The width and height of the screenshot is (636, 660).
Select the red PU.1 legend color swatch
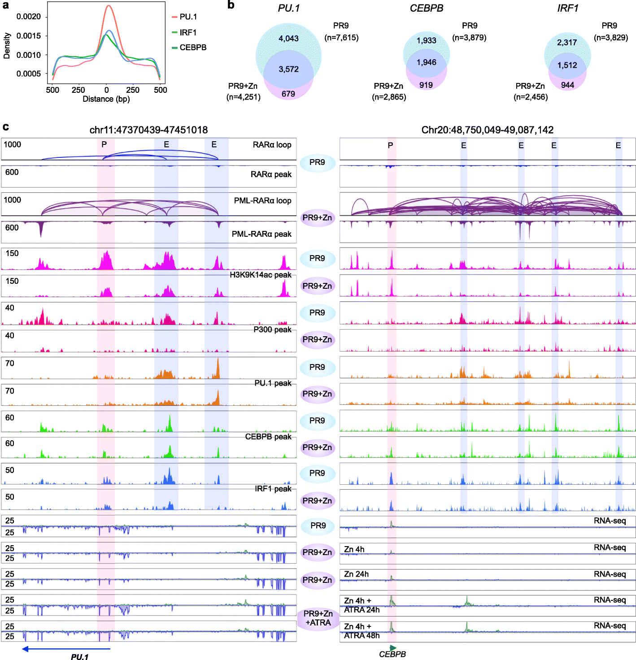pyautogui.click(x=174, y=17)
